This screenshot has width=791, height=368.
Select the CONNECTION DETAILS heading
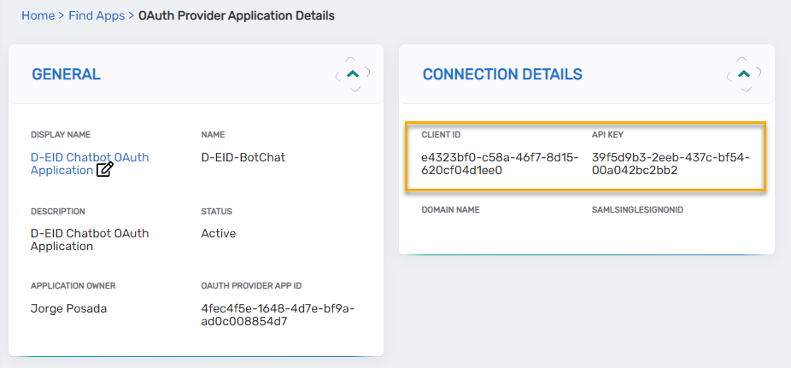[x=502, y=74]
